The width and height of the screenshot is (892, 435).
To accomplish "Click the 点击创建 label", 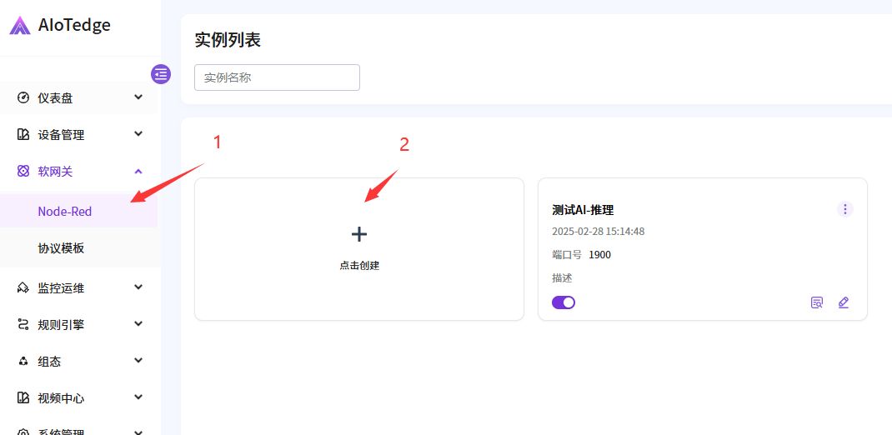I will pos(359,265).
